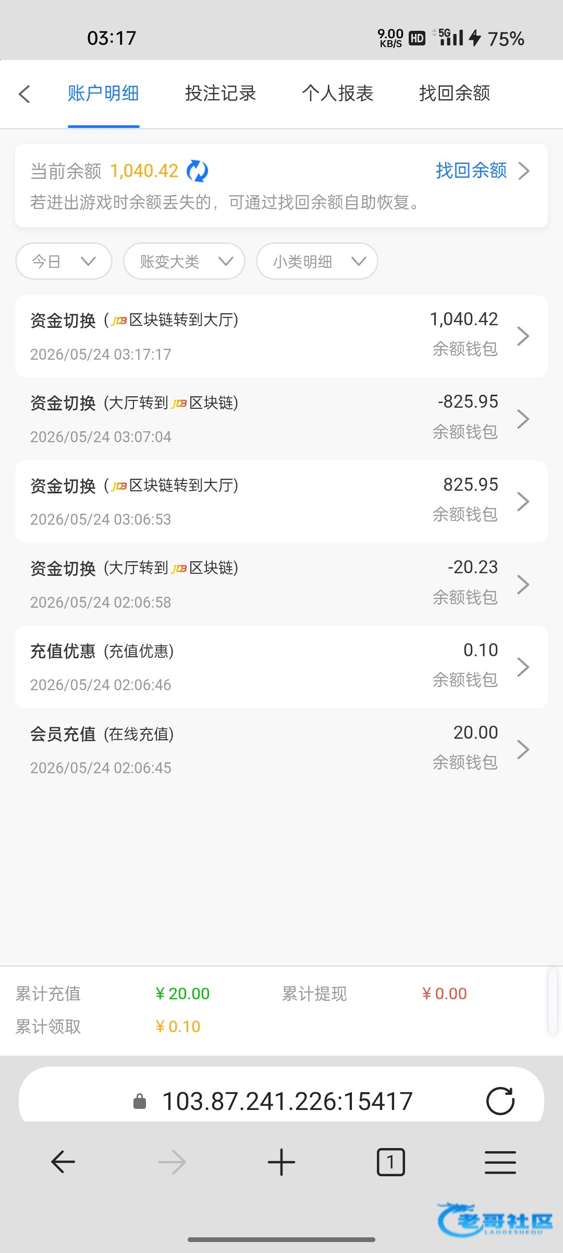
Task: Tap the lock icon in the address bar
Action: pos(140,1101)
